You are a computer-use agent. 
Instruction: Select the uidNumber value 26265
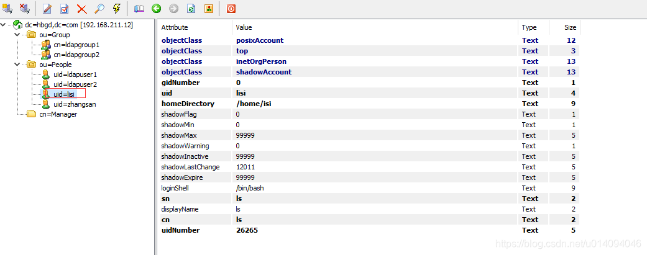[x=246, y=230]
